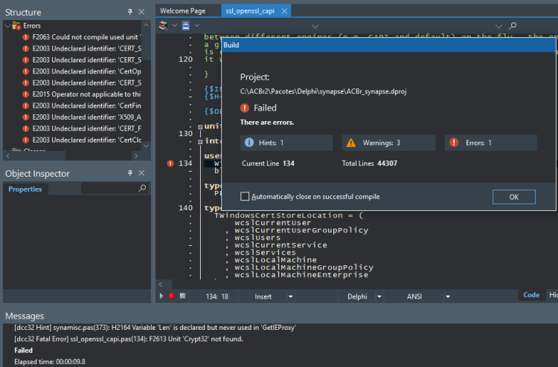Click the book stack toolbar icon
Viewport: 558px width, 367px height.
(x=164, y=25)
